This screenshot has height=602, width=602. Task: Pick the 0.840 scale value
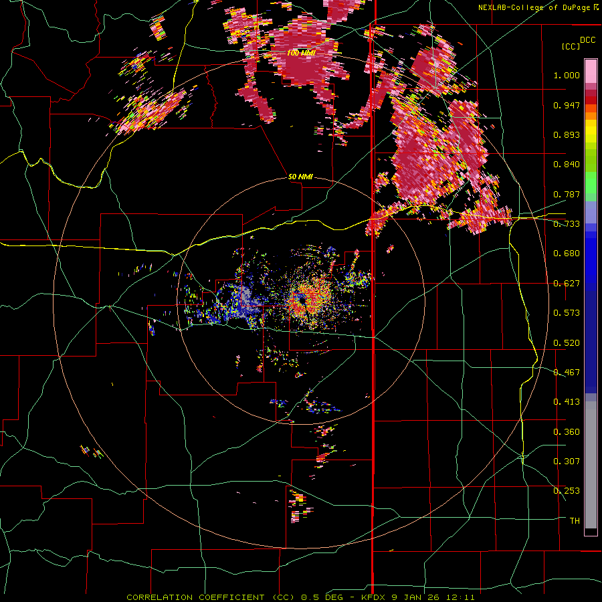tap(567, 165)
